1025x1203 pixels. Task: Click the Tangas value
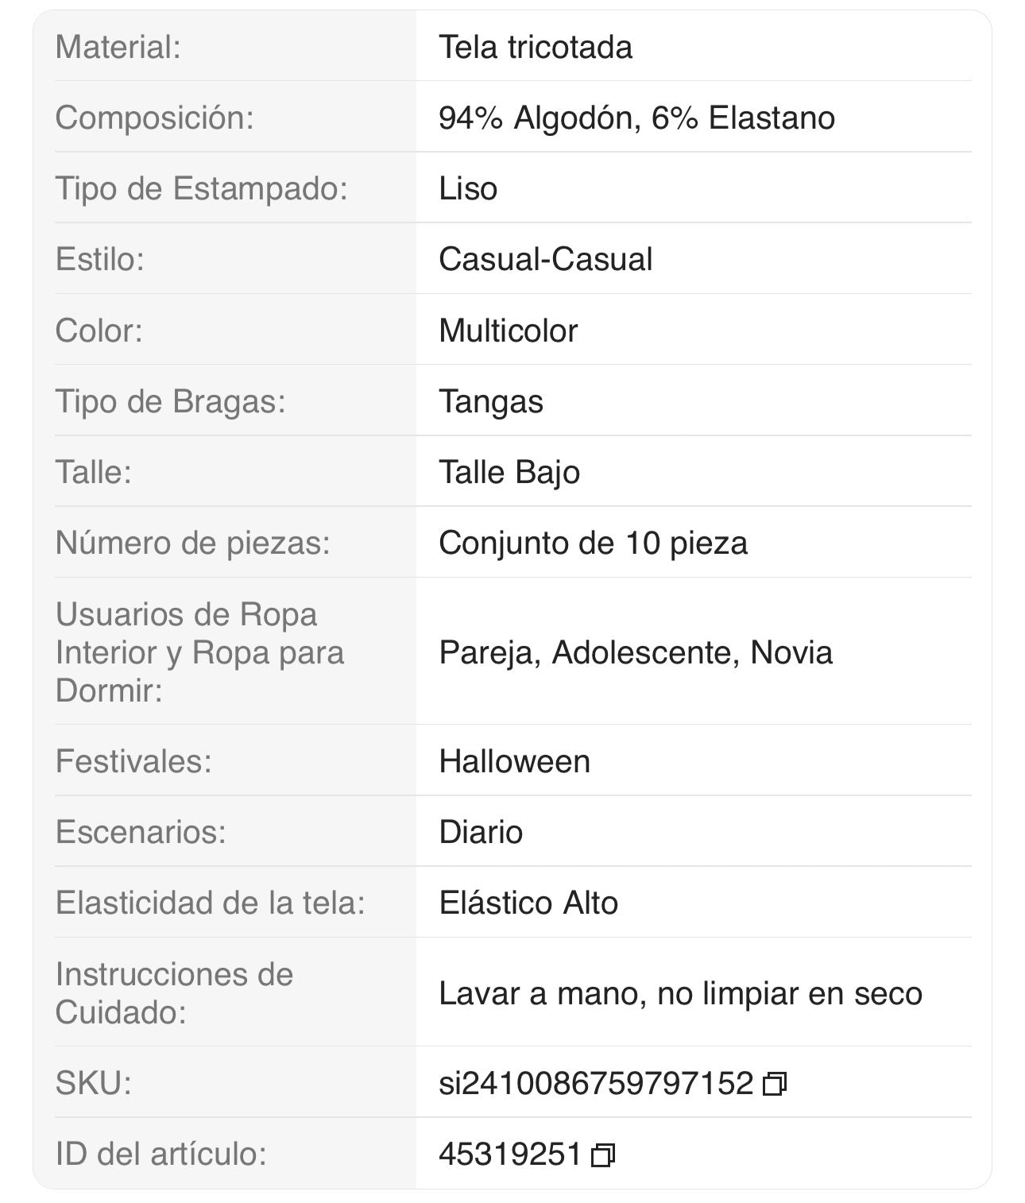(491, 402)
